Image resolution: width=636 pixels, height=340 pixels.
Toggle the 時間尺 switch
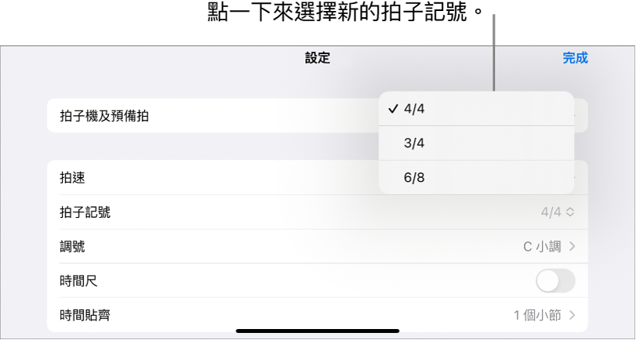click(x=554, y=280)
